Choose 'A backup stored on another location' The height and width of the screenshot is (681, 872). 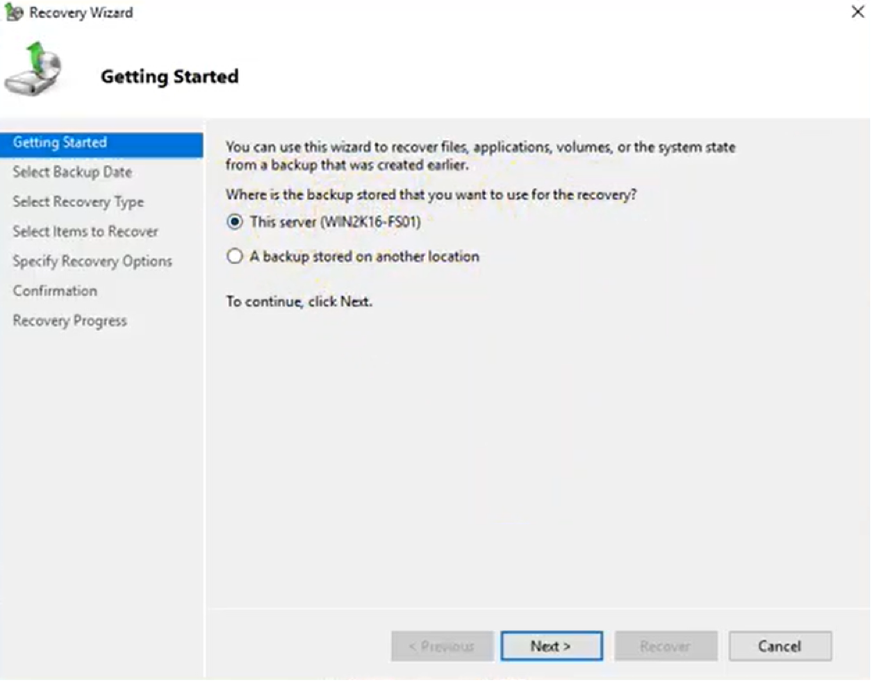(x=235, y=257)
